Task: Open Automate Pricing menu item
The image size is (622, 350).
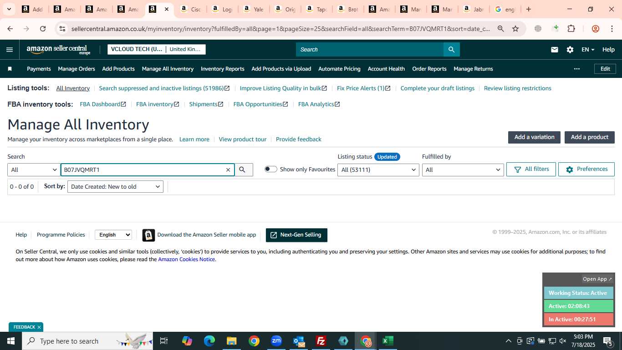Action: 339,69
